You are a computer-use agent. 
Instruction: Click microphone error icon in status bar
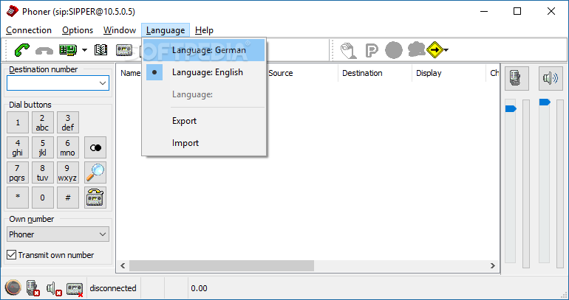coord(33,288)
